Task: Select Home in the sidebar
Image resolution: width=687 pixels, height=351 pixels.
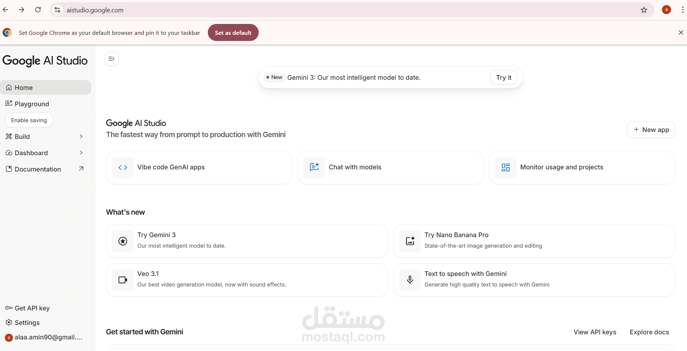Action: click(x=45, y=87)
